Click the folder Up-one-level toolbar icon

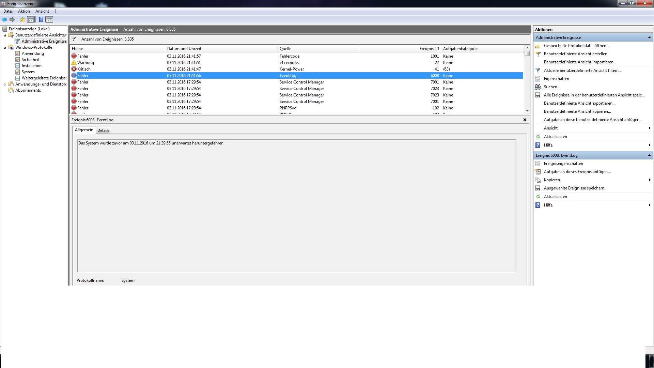23,19
